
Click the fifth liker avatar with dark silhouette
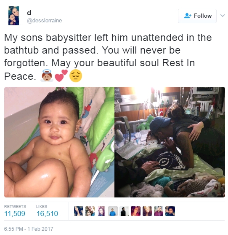point(125,211)
